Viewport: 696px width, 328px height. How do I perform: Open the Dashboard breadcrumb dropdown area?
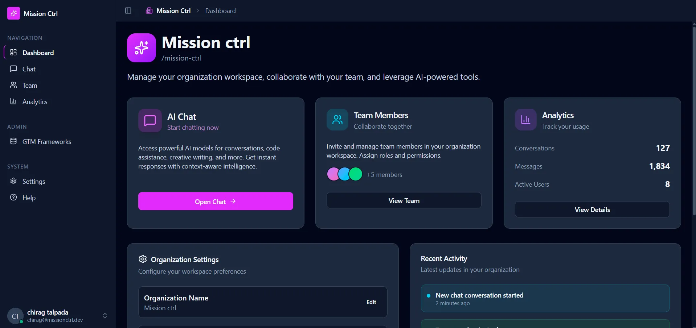tap(220, 11)
